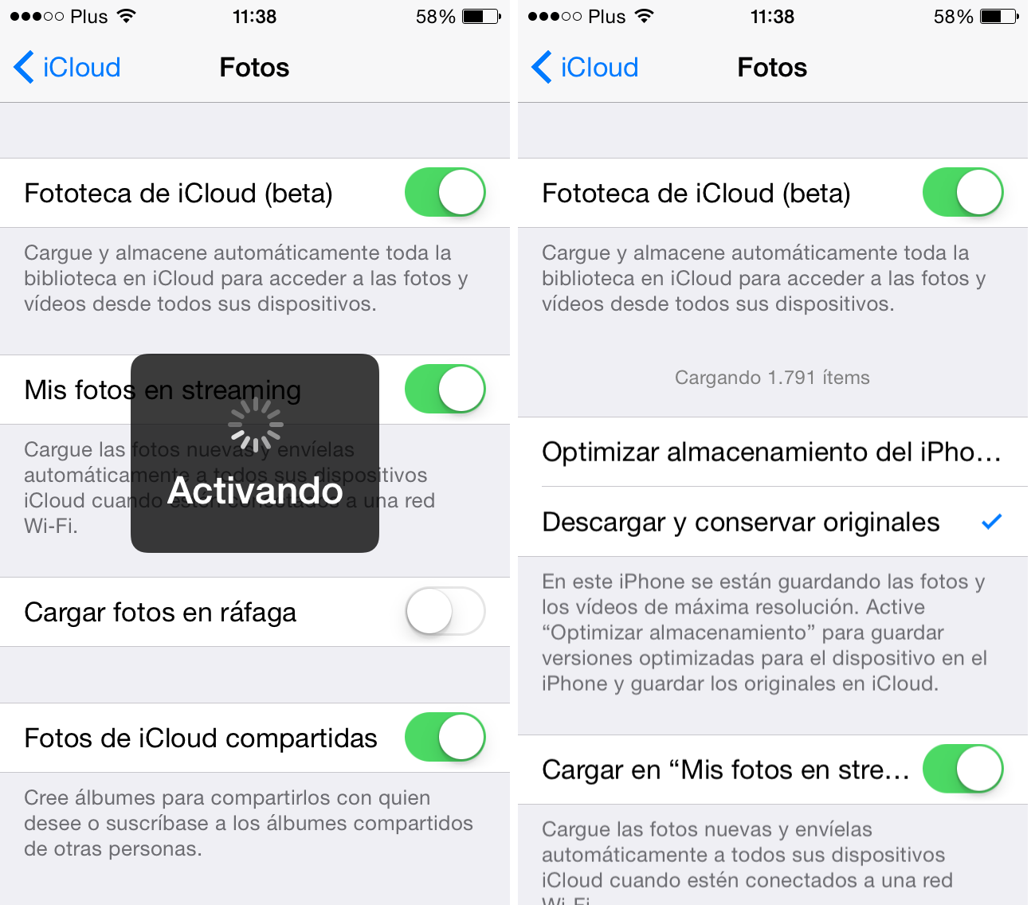Turn off Fotos de iCloud compartidas switch

point(445,737)
